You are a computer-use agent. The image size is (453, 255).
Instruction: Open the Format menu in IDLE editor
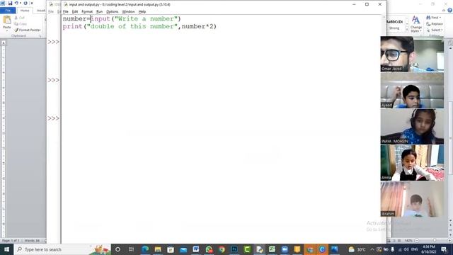[x=87, y=11]
